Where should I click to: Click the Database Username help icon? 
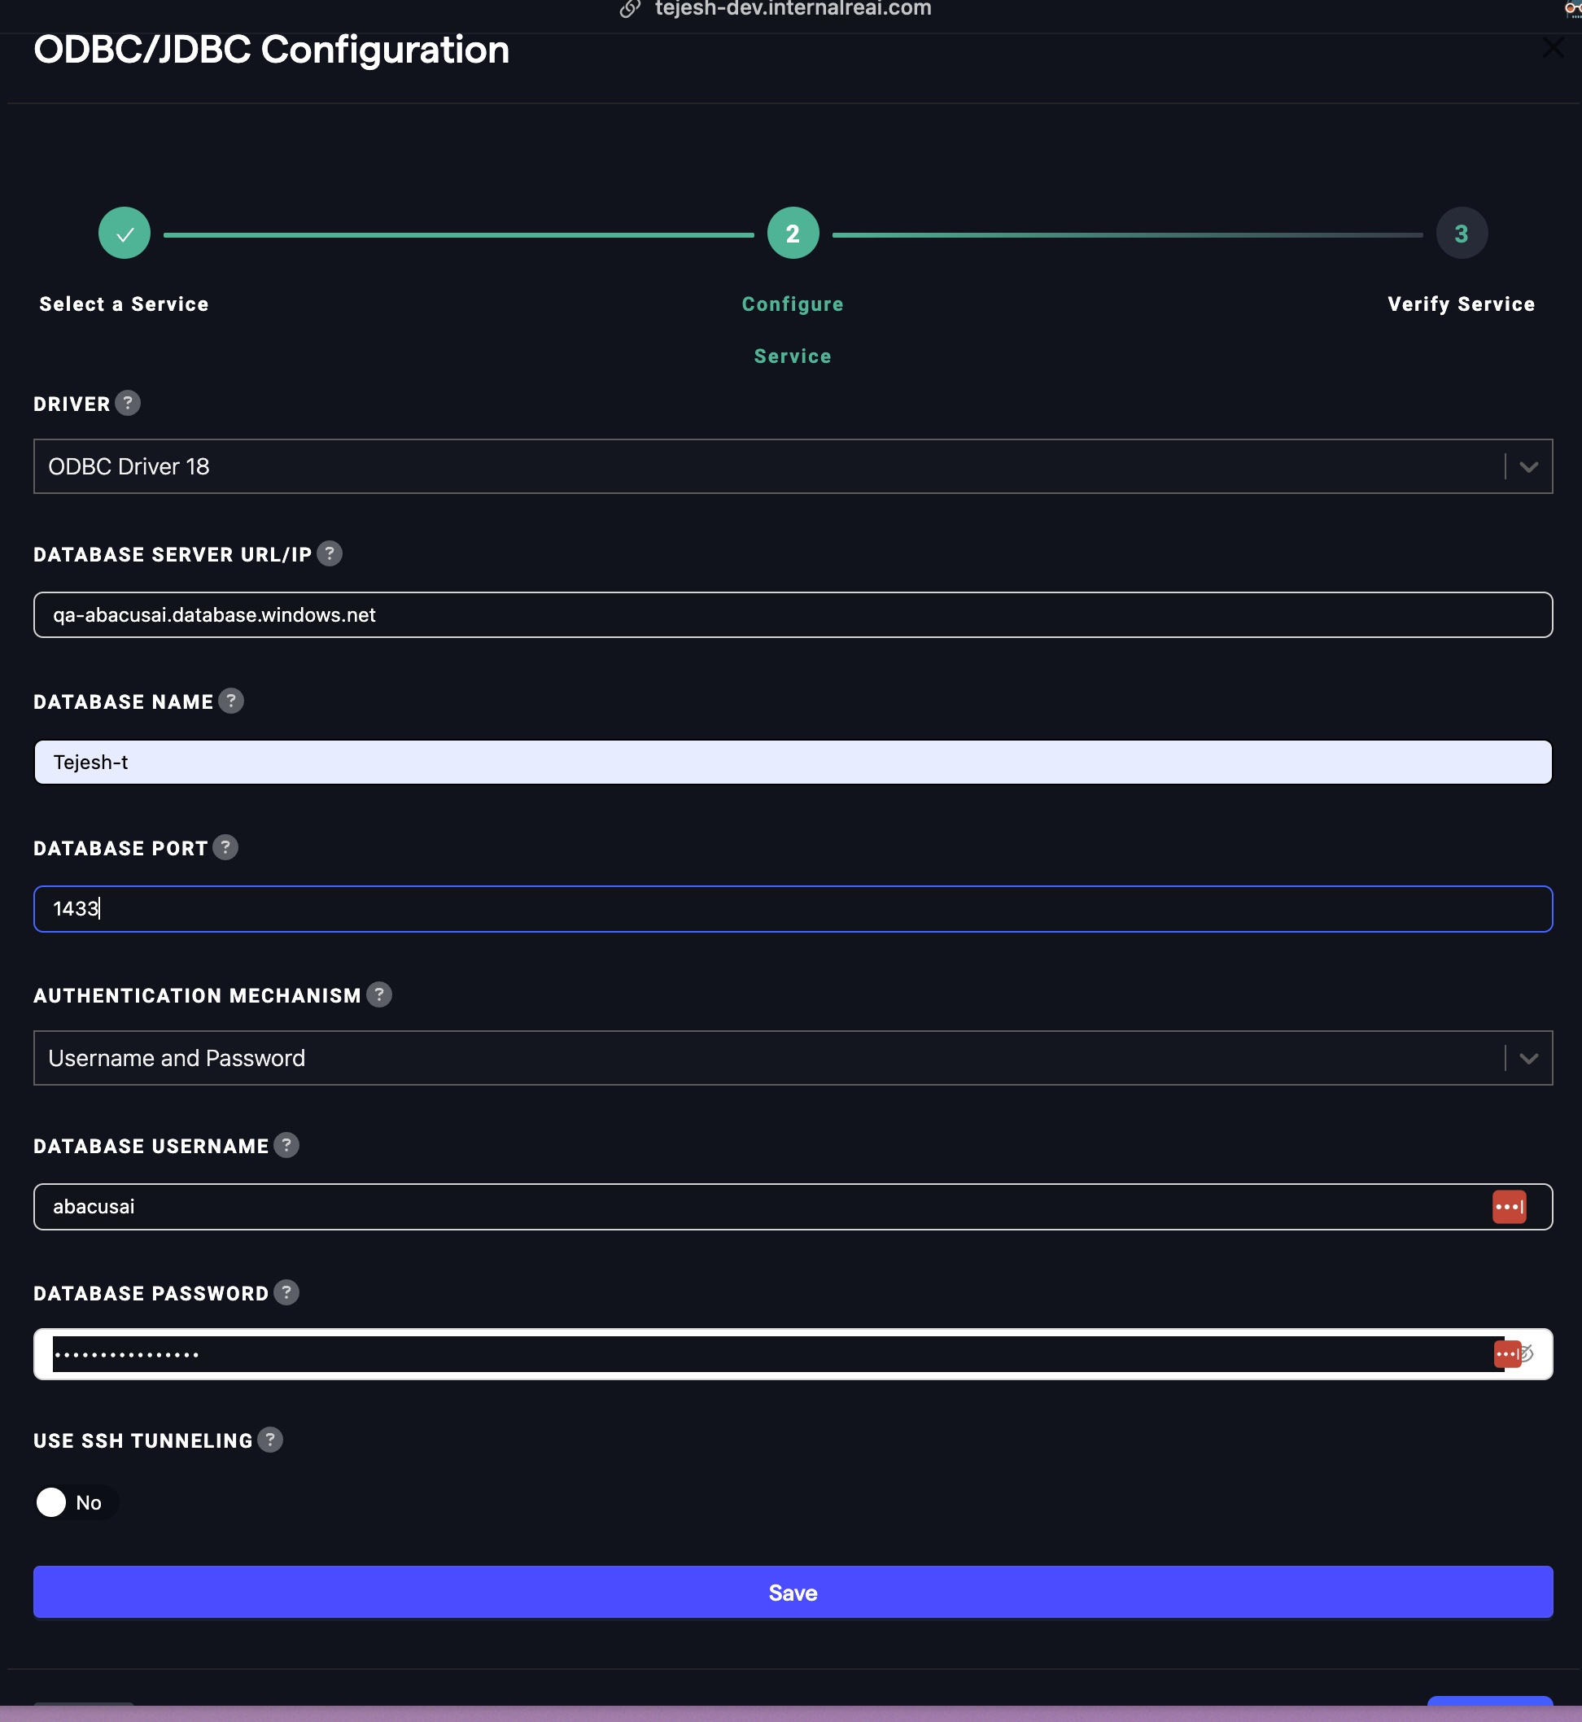(x=286, y=1145)
